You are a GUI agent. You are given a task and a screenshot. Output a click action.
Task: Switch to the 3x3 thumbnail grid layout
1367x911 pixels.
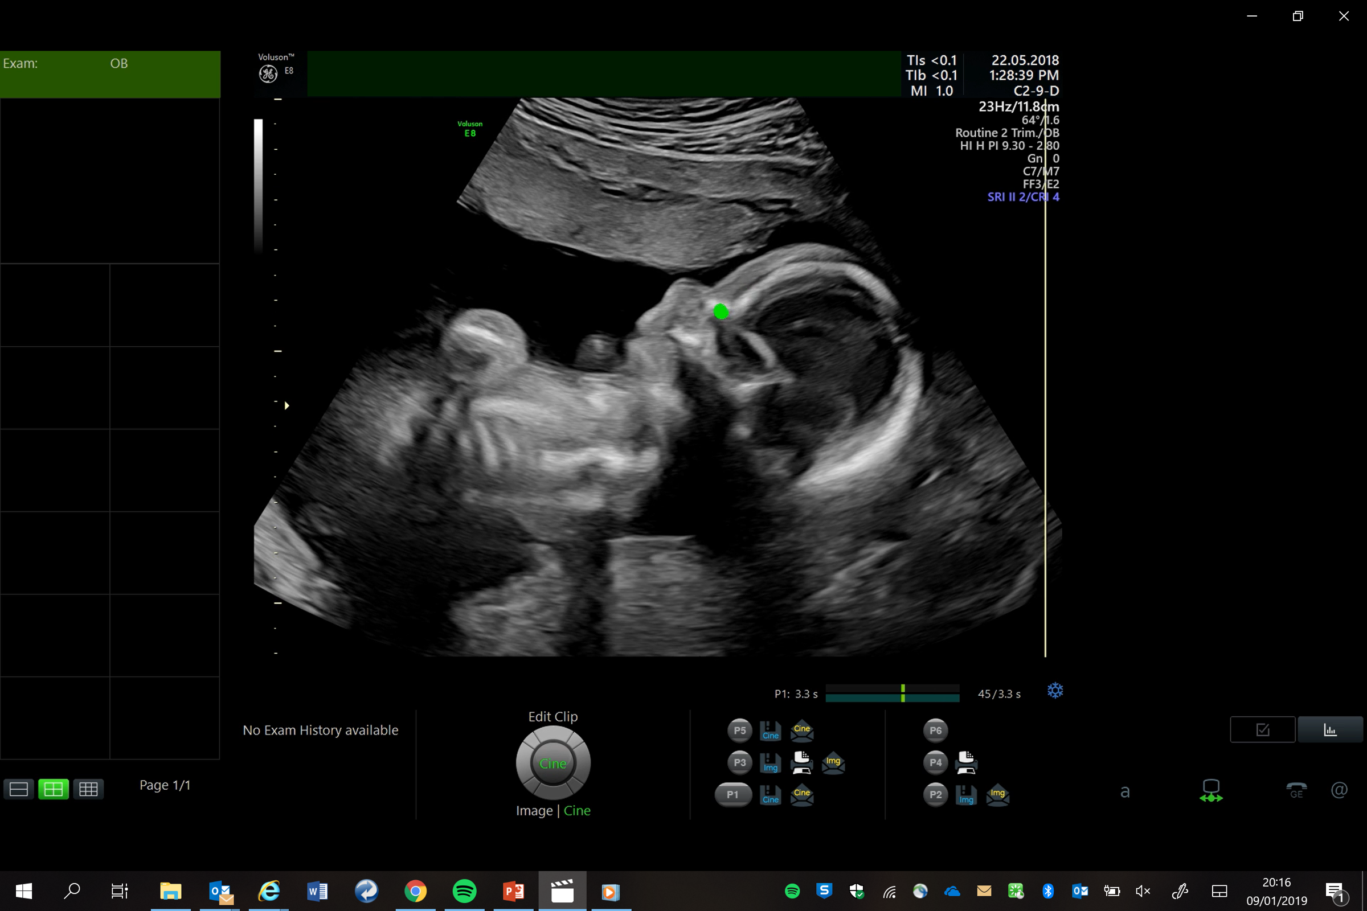coord(88,789)
